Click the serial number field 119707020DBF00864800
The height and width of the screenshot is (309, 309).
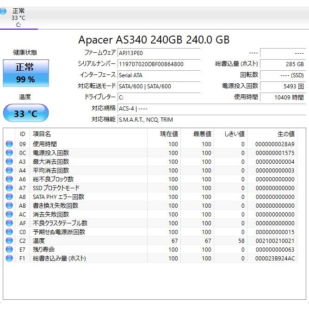tap(159, 64)
